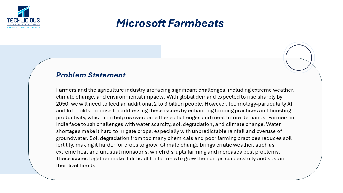Select the dark navy circle decoration
This screenshot has height=193, width=343.
(x=299, y=58)
